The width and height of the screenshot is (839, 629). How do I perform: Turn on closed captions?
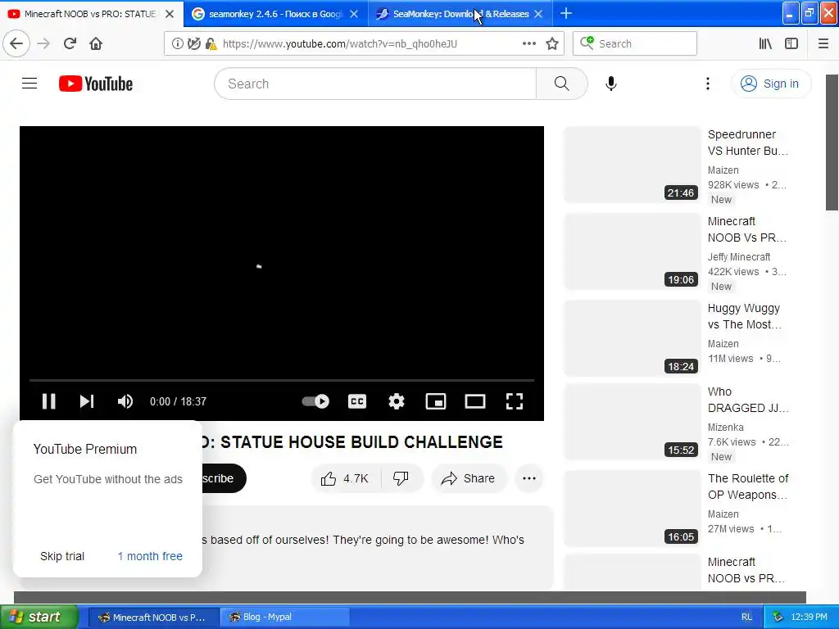point(357,401)
